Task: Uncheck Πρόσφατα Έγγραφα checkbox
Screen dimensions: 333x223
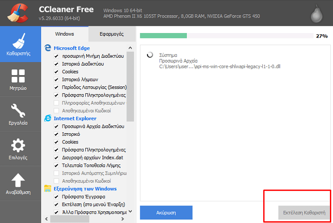Action: [x=56, y=197]
